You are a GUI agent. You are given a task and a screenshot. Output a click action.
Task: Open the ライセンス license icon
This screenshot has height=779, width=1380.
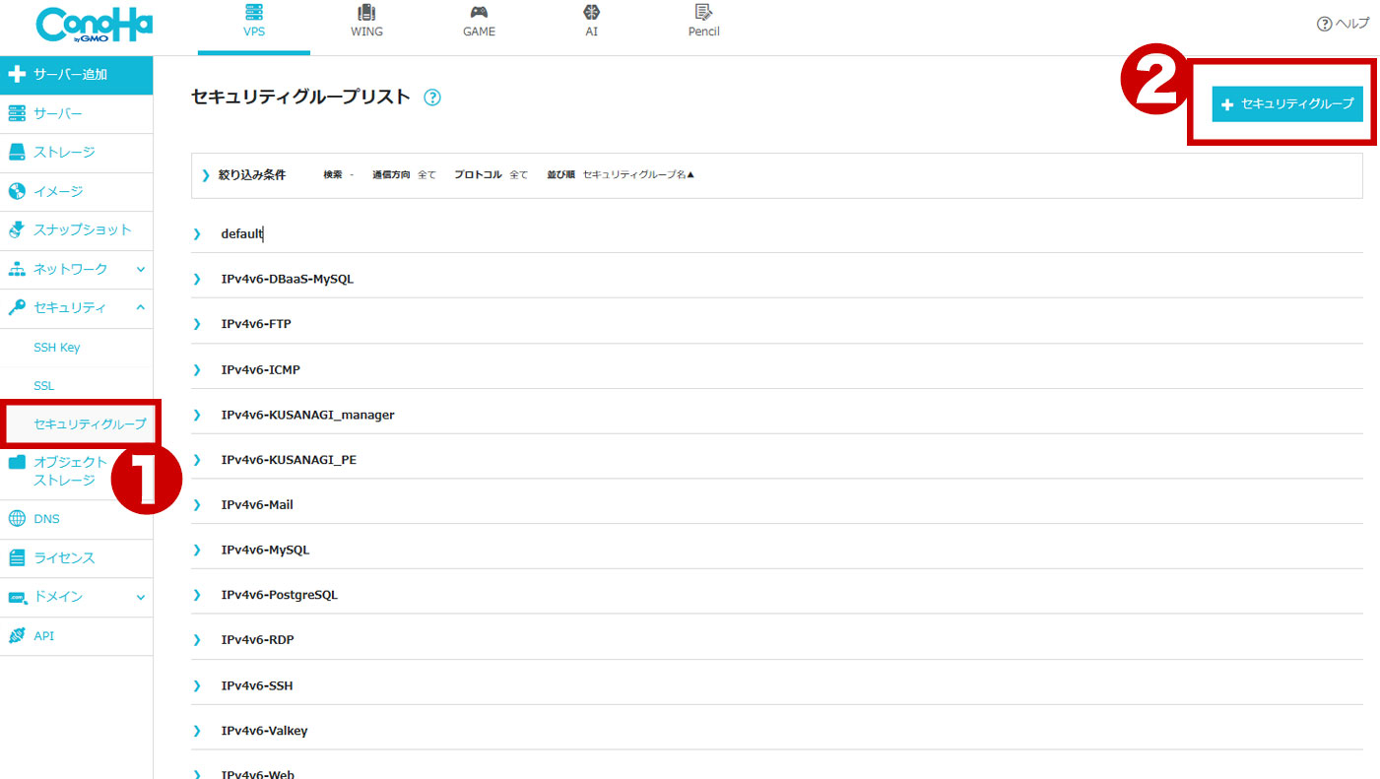click(17, 557)
